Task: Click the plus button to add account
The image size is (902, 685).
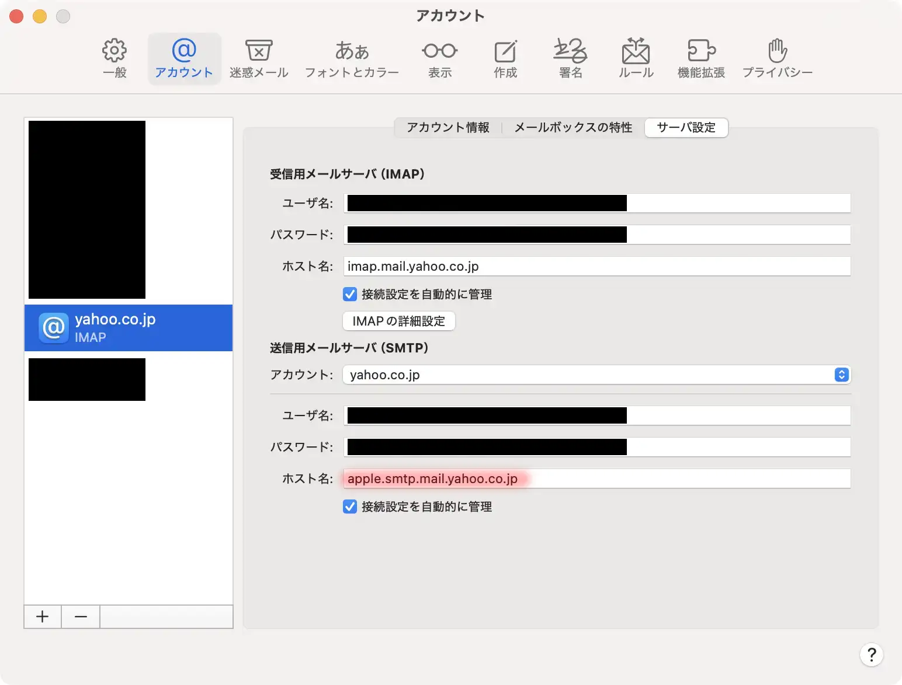Action: pos(43,617)
